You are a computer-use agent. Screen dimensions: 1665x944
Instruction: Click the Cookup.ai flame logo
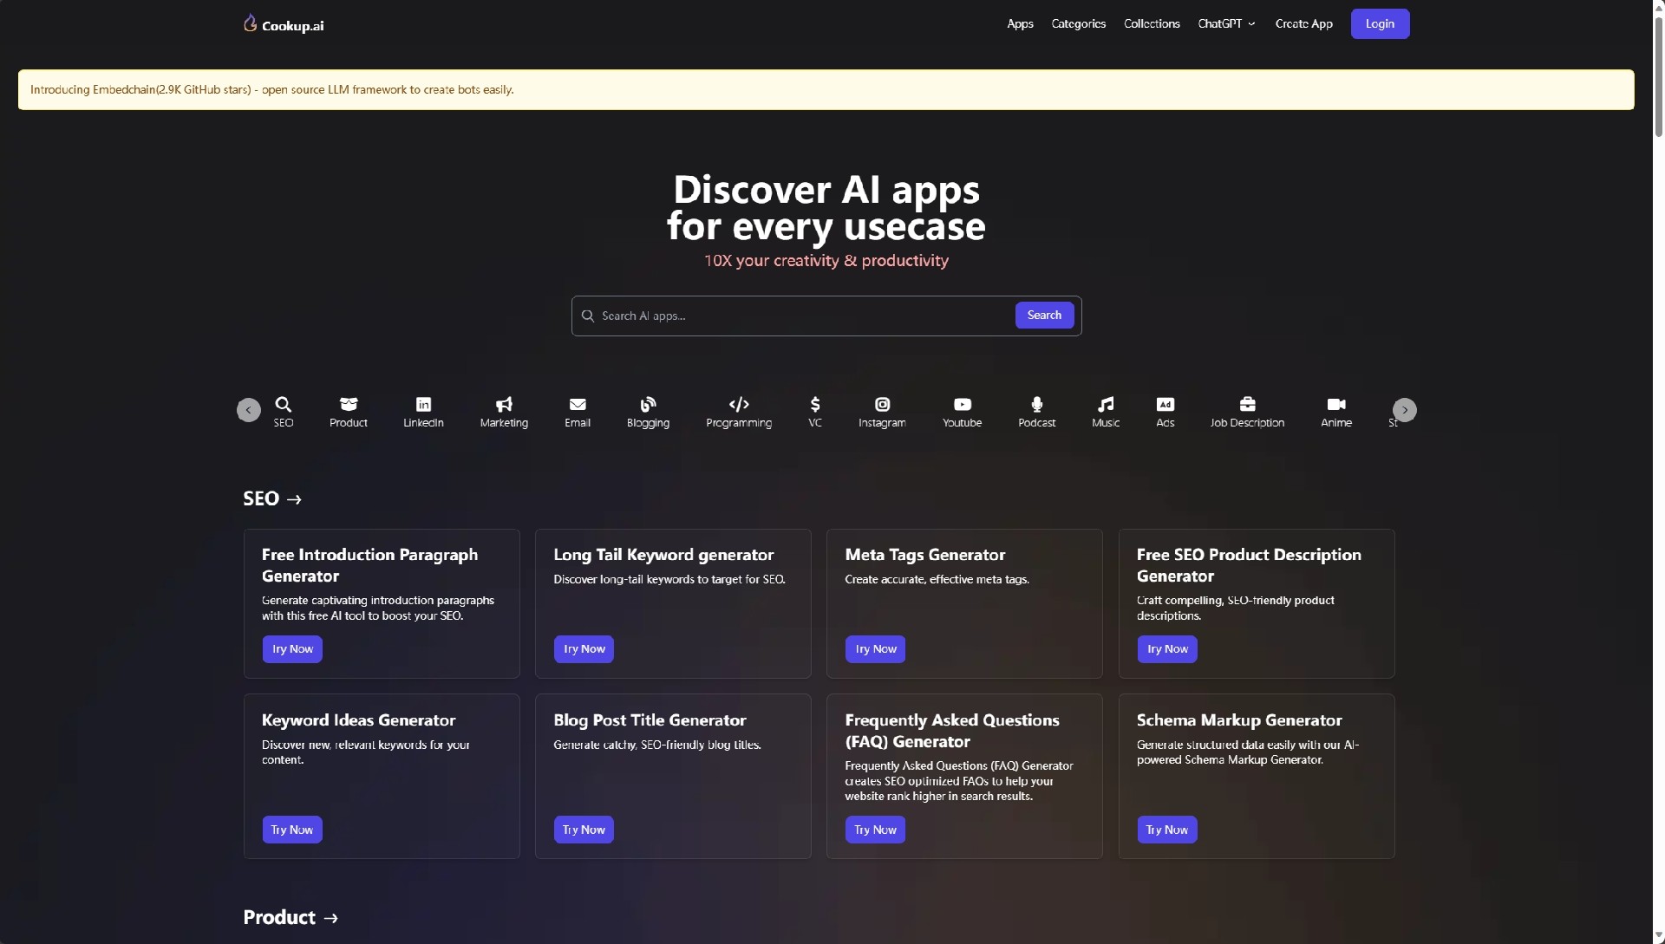(x=251, y=23)
